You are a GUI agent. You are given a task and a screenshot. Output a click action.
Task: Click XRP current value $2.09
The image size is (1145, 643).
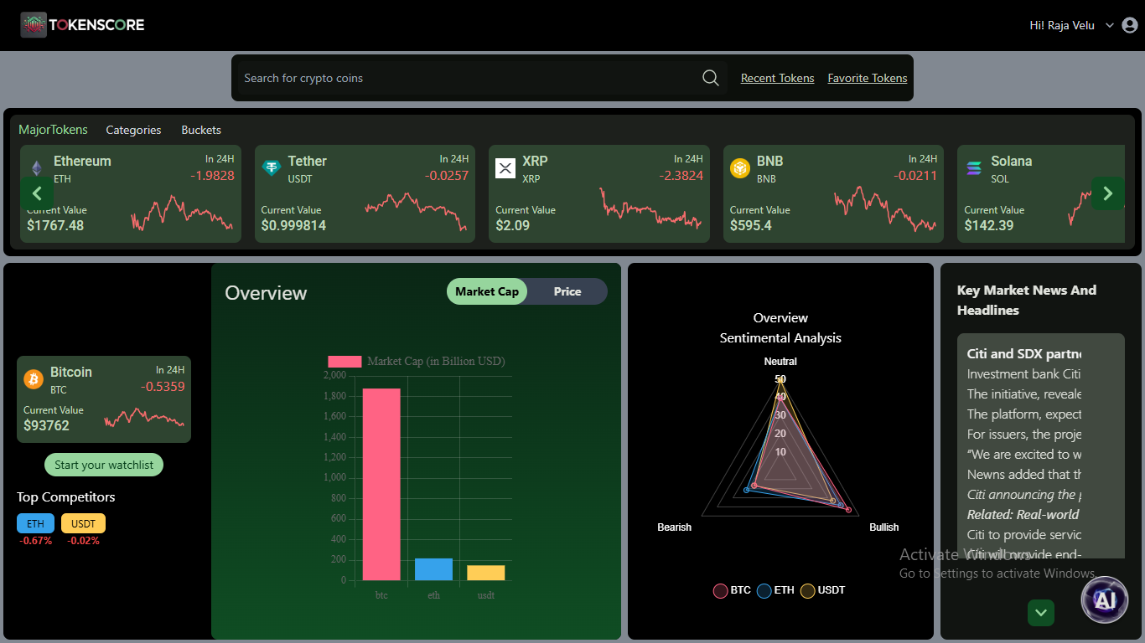click(x=512, y=225)
